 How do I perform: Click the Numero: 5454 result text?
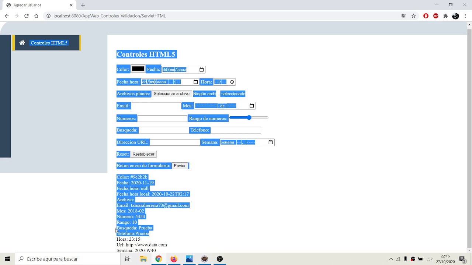pyautogui.click(x=131, y=217)
